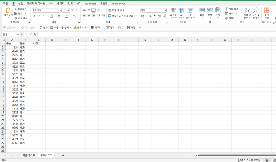Click the Name Box showing B38
276x162 pixels.
pos(9,34)
